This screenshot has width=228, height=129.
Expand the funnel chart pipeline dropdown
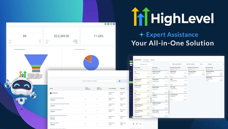tap(20, 49)
